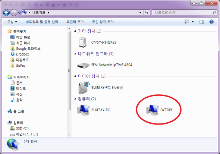Select the 네트워크 breadcrumb in address bar

(x=39, y=13)
